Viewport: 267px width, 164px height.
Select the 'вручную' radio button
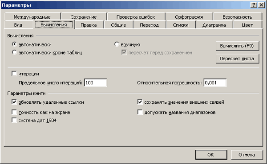click(117, 44)
